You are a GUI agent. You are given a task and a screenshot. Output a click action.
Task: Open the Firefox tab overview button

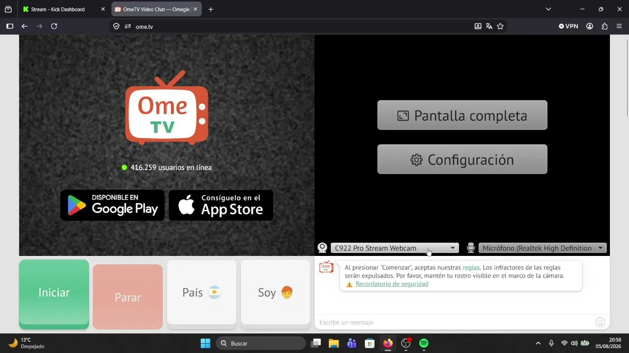pos(8,9)
